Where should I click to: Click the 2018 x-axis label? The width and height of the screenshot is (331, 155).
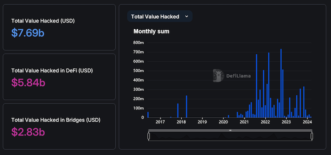[x=181, y=122]
